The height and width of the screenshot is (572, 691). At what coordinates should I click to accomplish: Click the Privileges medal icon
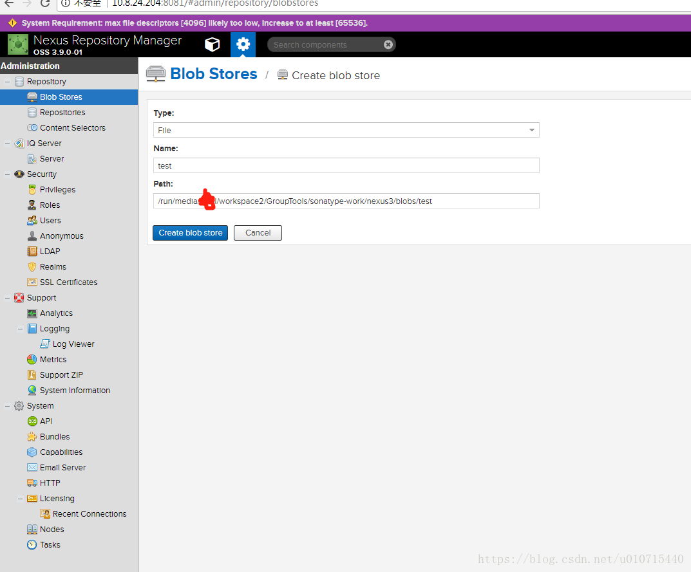(x=32, y=189)
